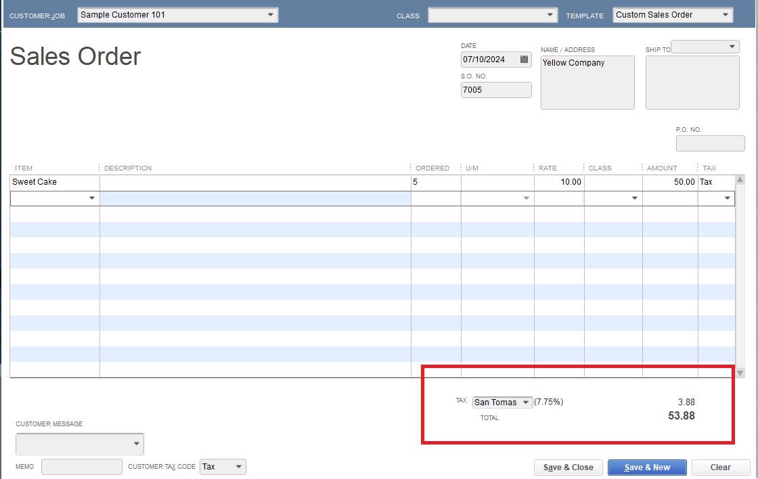Expand the CLASS dropdown in the item row

click(x=635, y=198)
